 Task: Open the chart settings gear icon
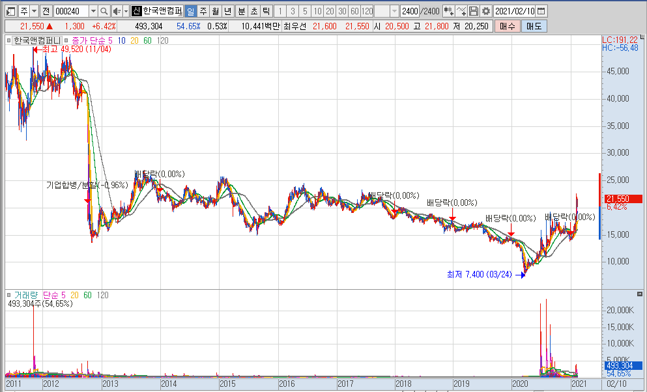pos(485,11)
